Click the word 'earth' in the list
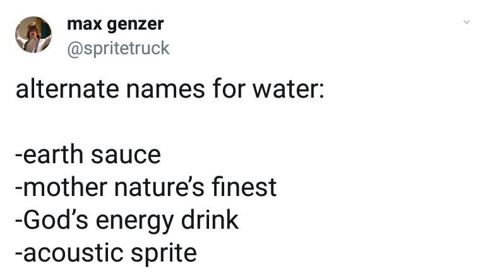The width and height of the screenshot is (485, 276). [53, 154]
